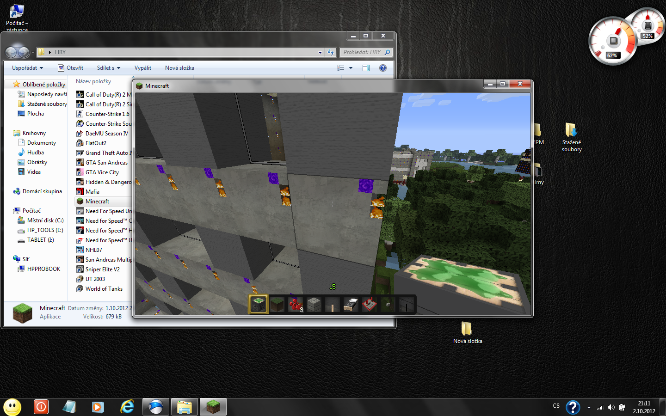This screenshot has height=416, width=666.
Task: Show hidden tray icons arrow
Action: 589,408
